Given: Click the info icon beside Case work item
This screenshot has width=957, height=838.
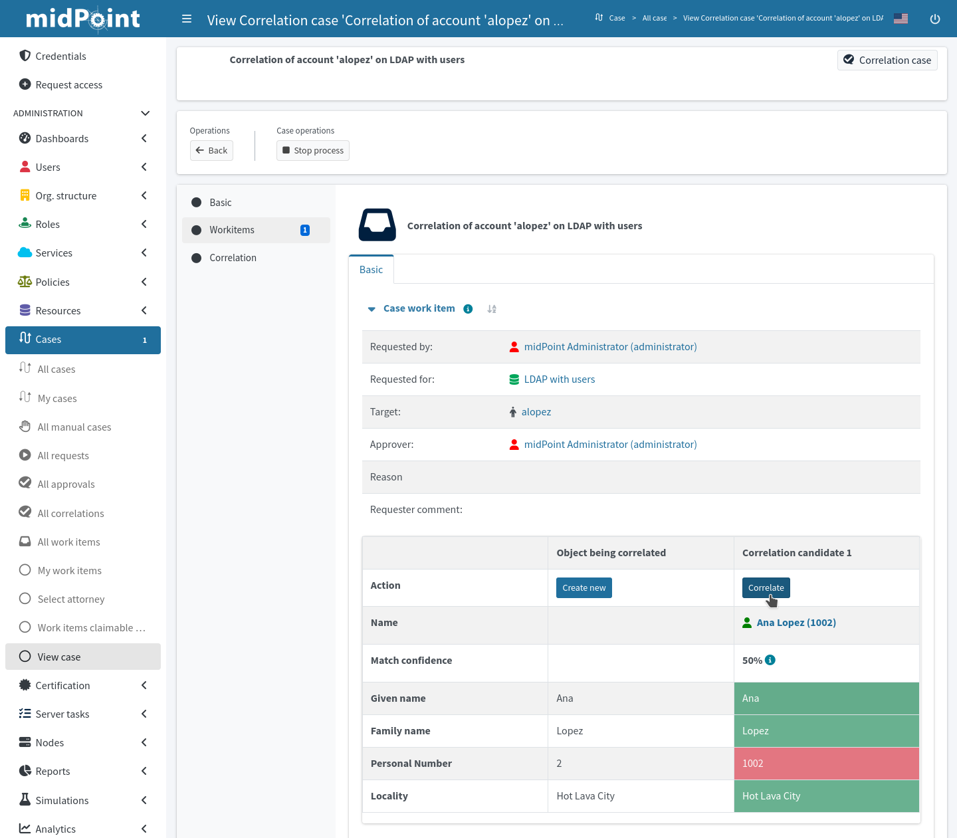Looking at the screenshot, I should click(468, 308).
